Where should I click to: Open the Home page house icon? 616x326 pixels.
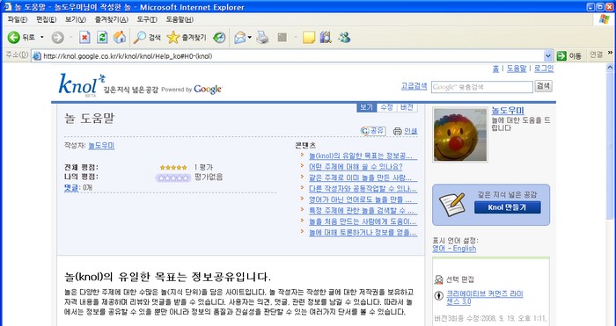pyautogui.click(x=120, y=38)
